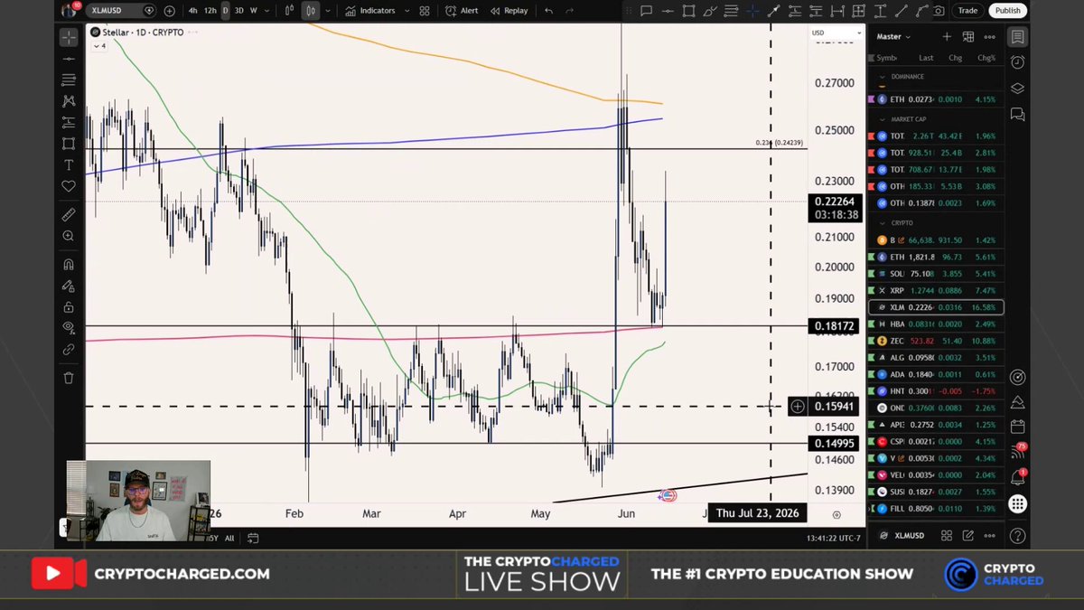Select the trend line drawing tool
This screenshot has height=610, width=1084.
[69, 59]
